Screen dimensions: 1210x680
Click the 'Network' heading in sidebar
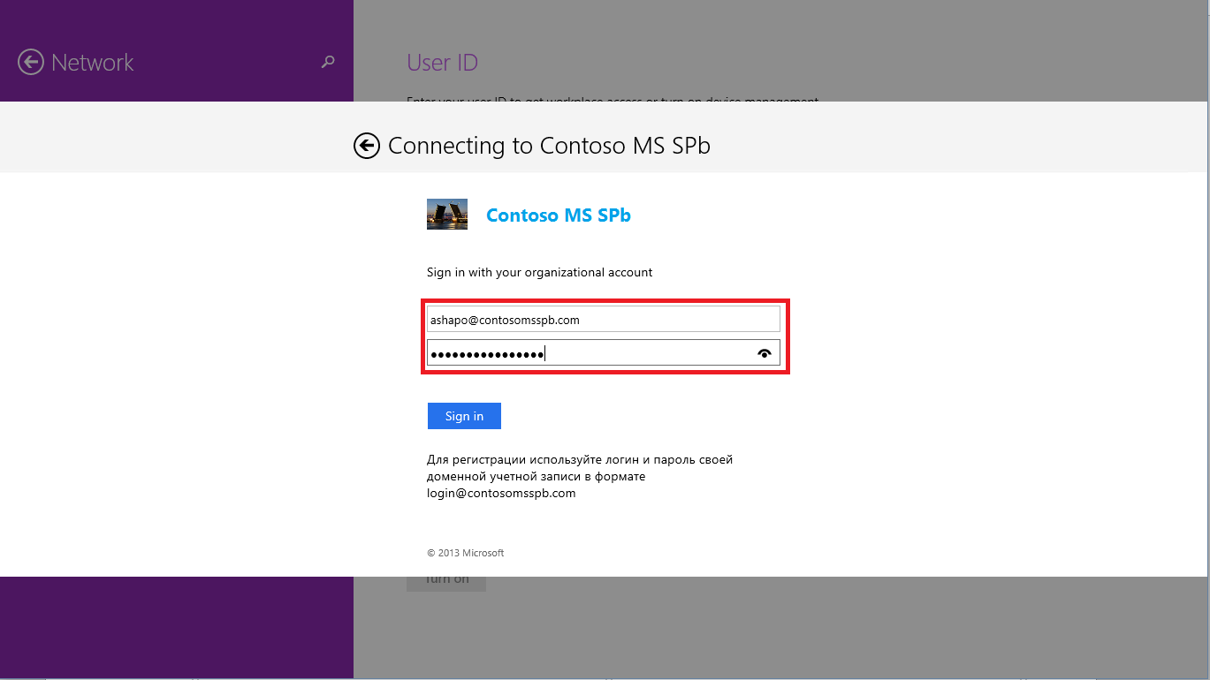point(93,63)
